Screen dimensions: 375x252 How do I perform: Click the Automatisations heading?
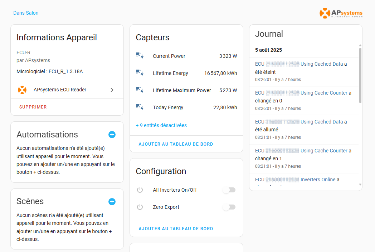point(47,135)
